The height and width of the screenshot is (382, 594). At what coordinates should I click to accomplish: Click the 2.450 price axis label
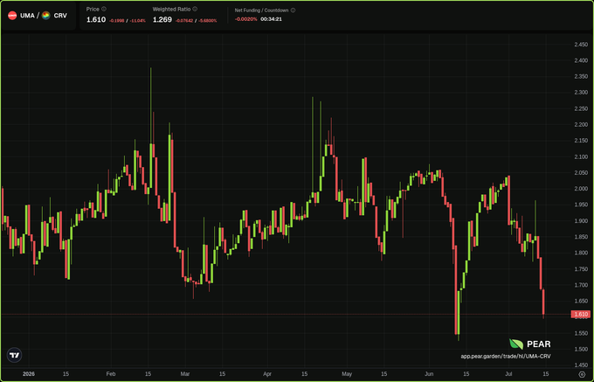(581, 45)
